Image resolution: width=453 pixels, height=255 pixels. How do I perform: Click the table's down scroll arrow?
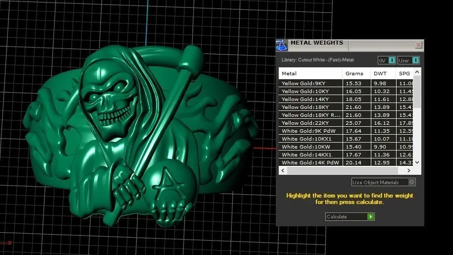pyautogui.click(x=417, y=162)
